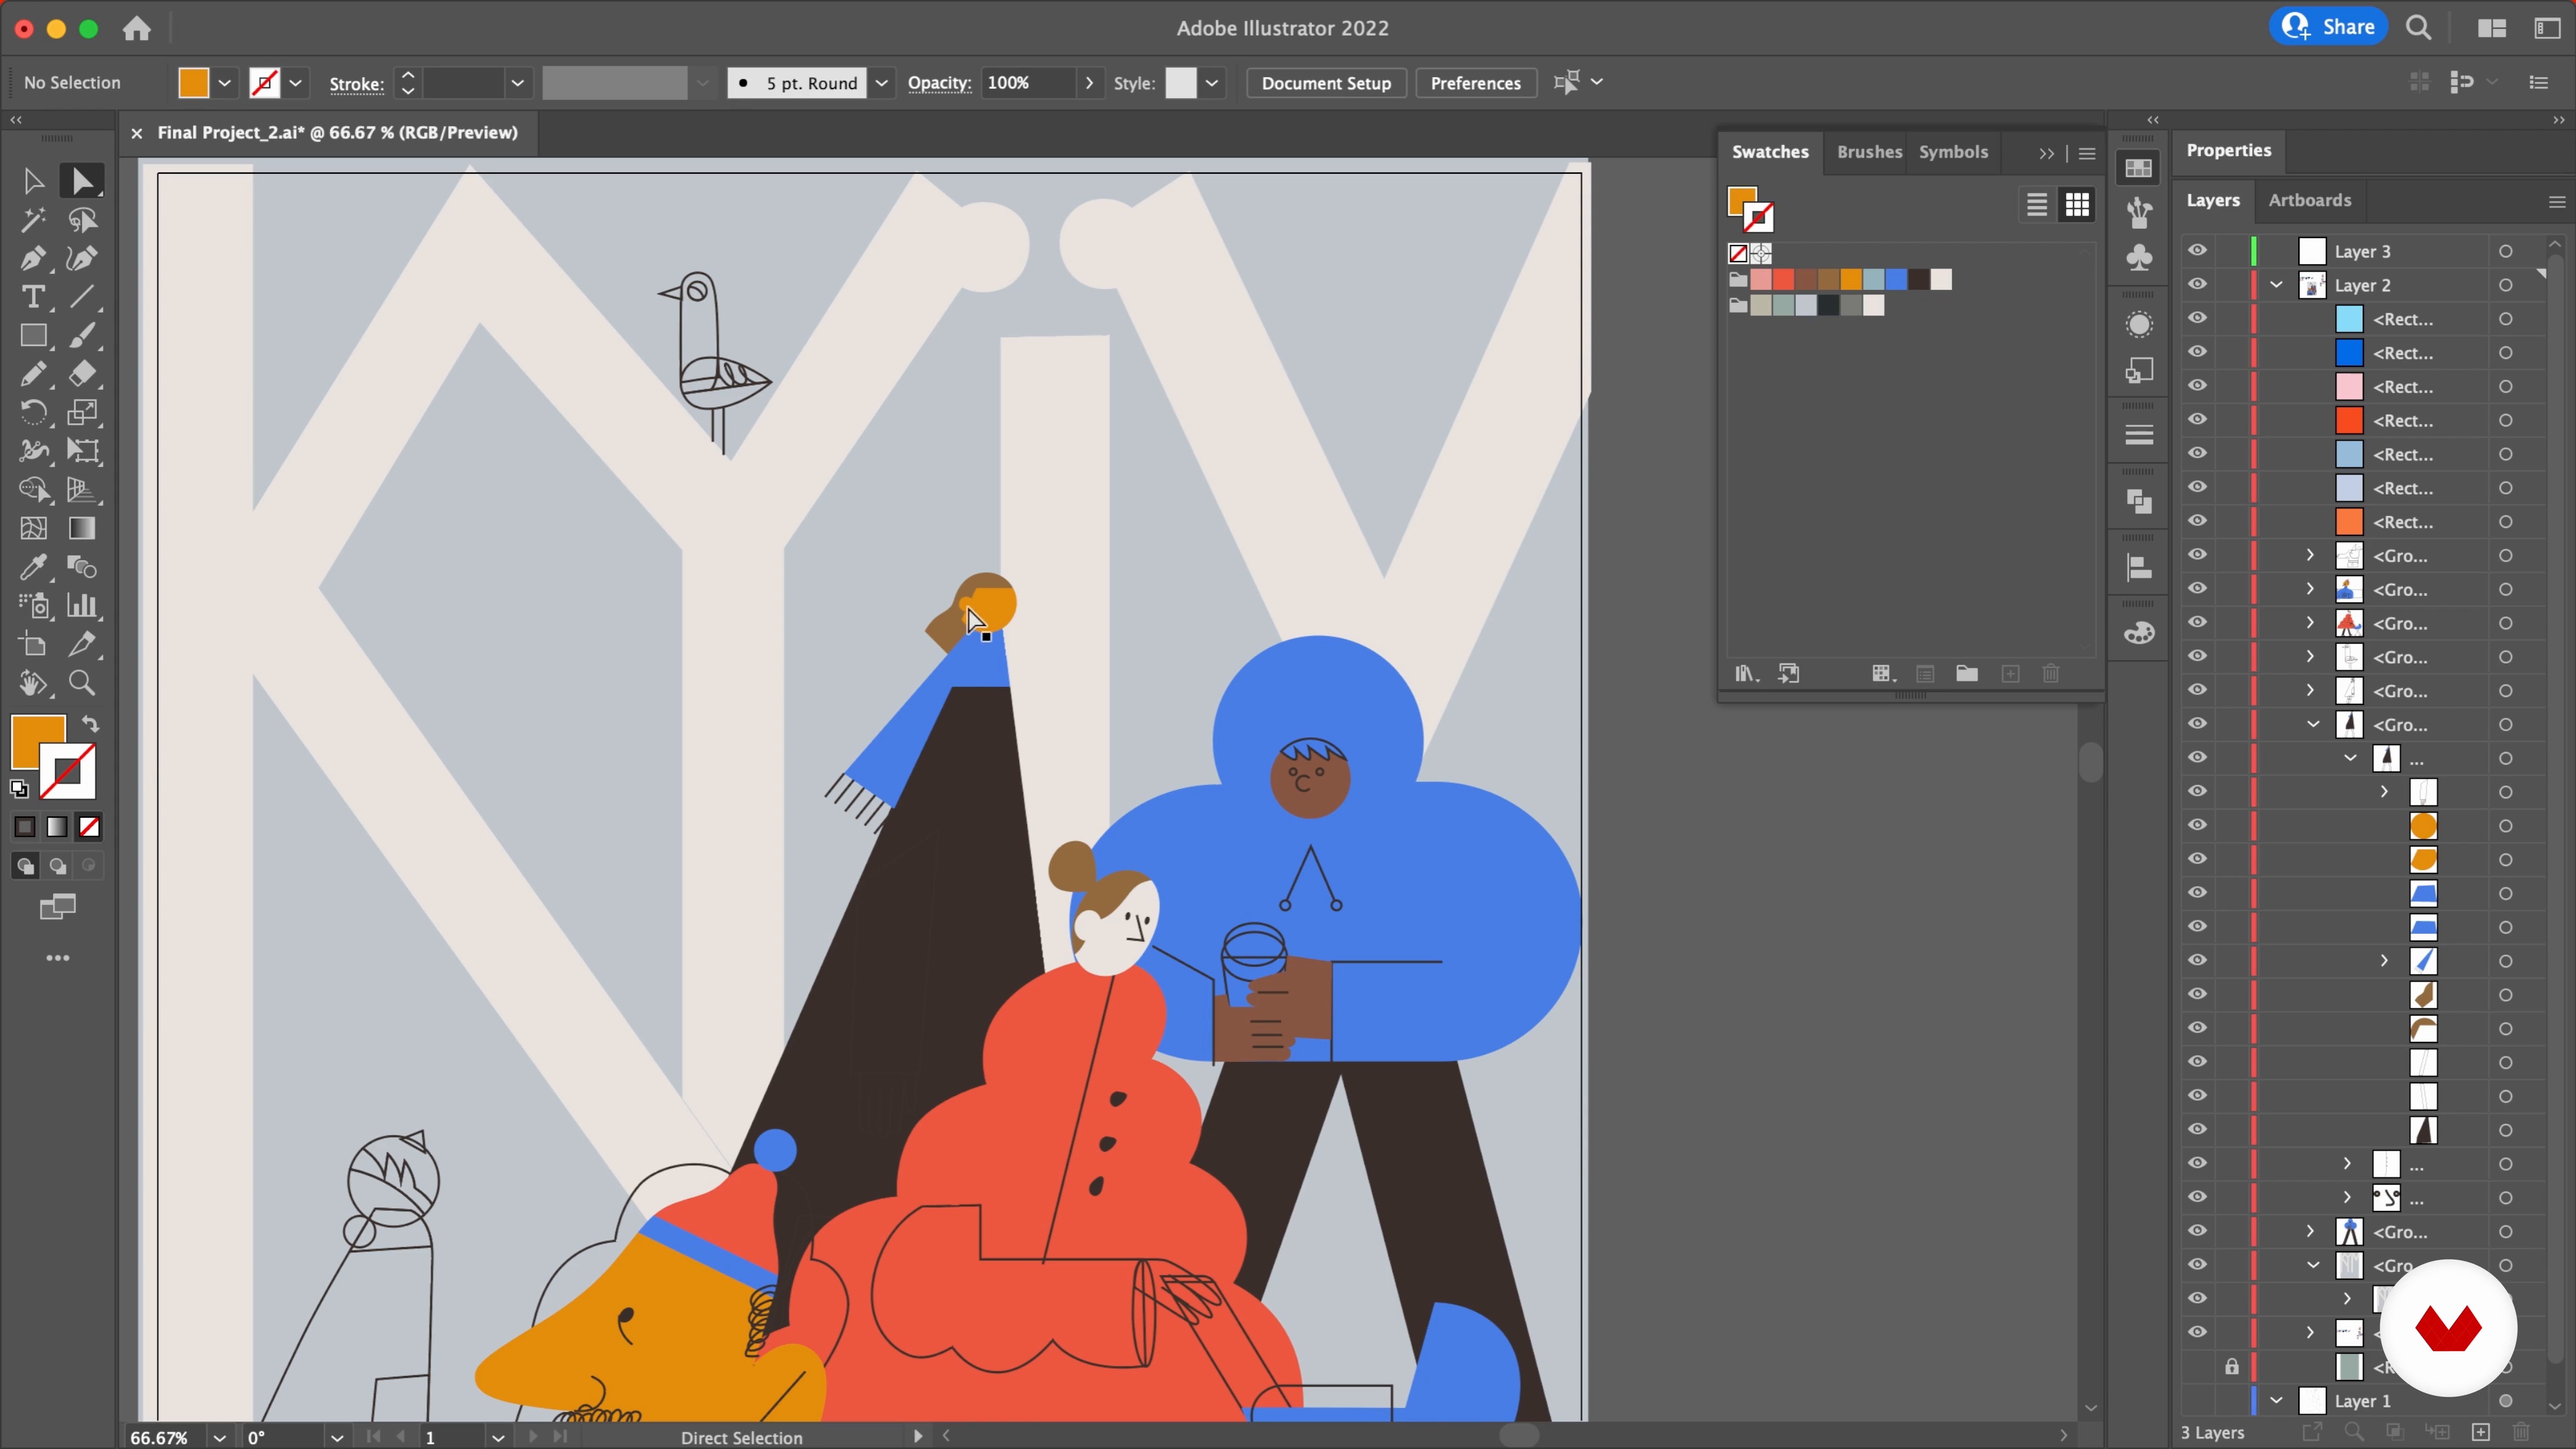Hide the light blue first Rect sublayer
This screenshot has width=2576, height=1449.
(x=2197, y=319)
